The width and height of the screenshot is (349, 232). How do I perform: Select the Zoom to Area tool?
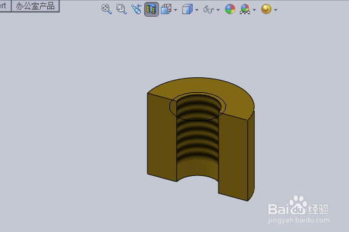click(x=122, y=9)
